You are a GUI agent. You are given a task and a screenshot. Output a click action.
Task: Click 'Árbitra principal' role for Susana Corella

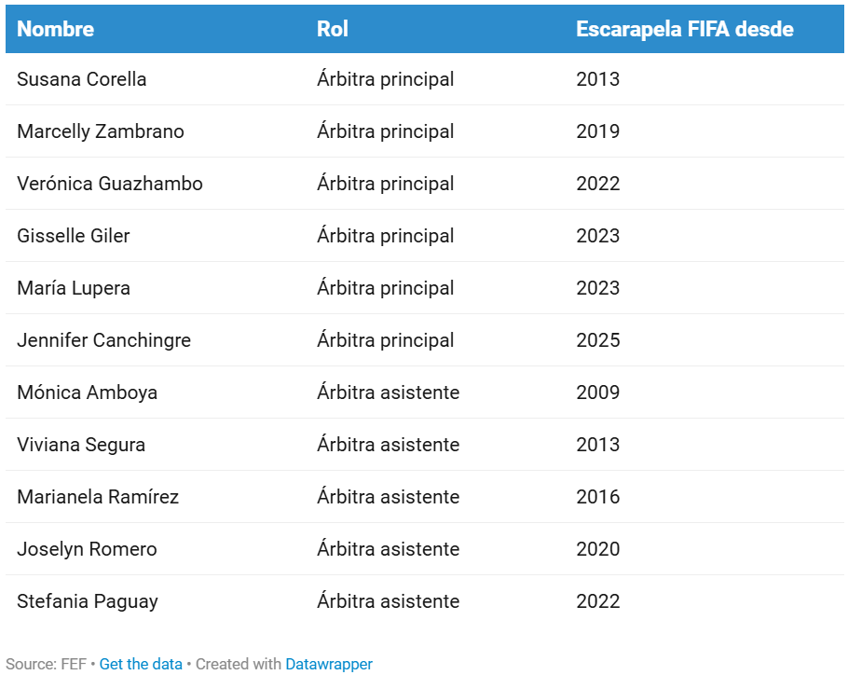(x=386, y=79)
